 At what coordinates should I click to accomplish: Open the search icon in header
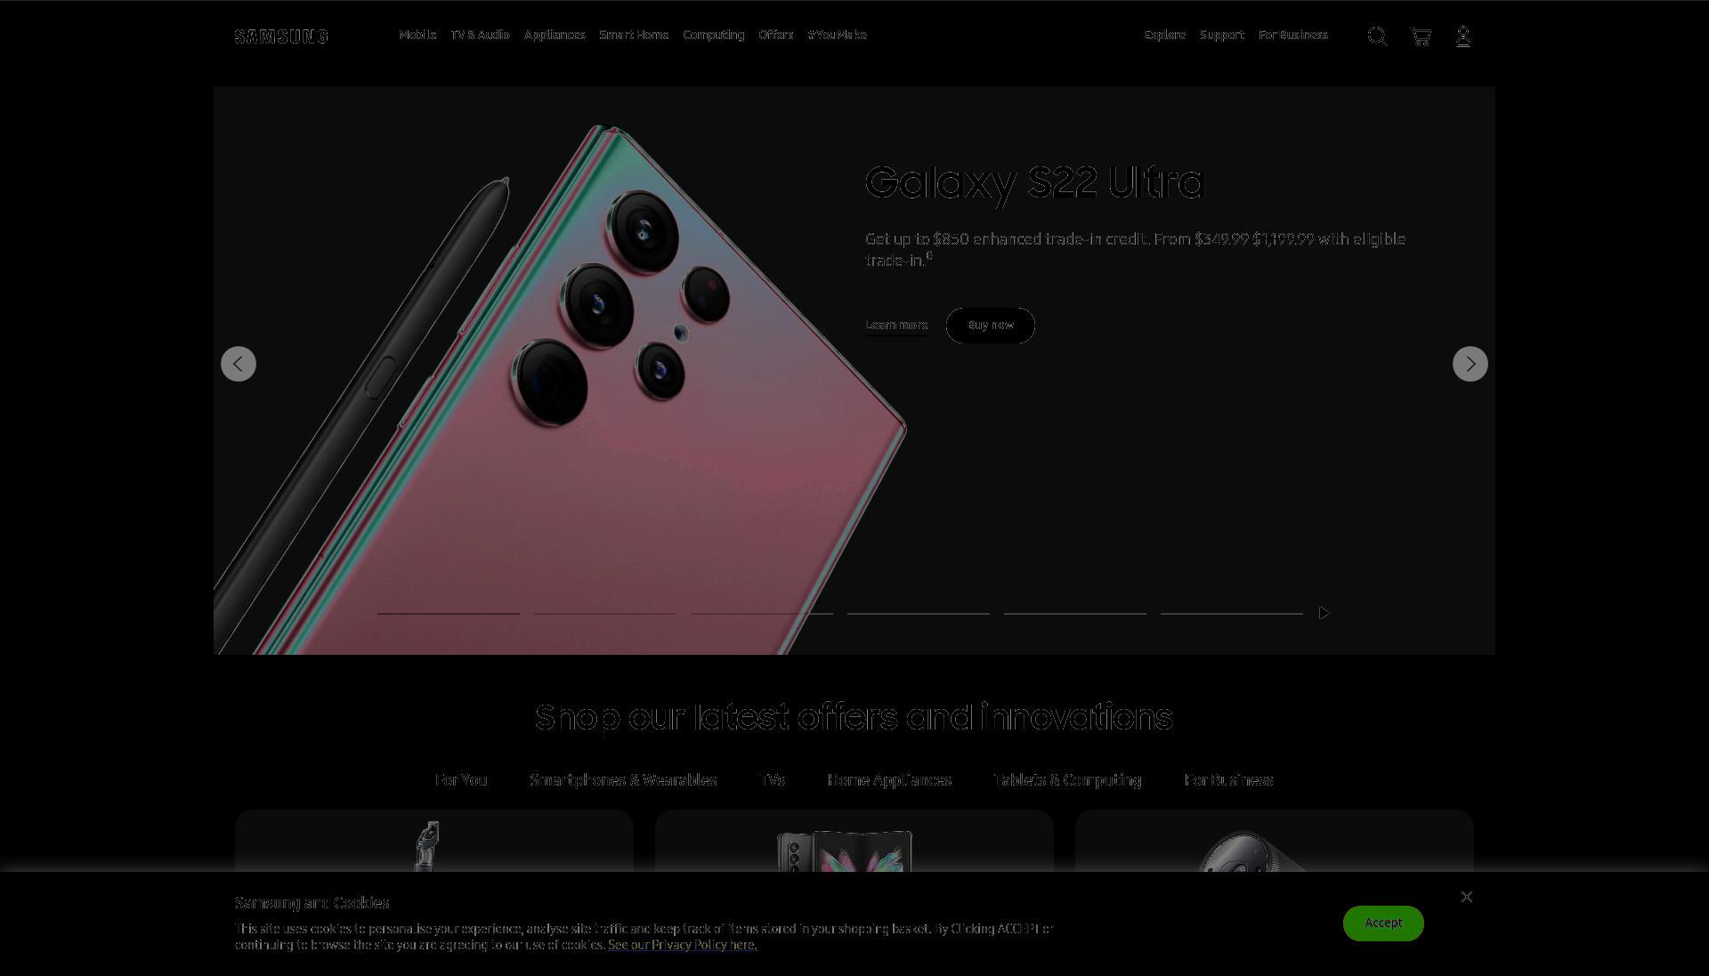1377,36
